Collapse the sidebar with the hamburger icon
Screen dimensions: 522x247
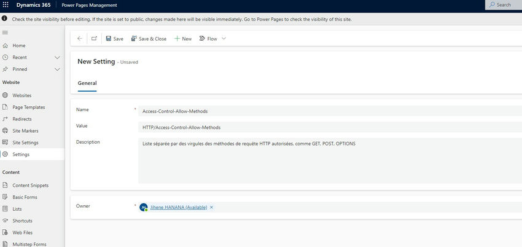point(5,33)
